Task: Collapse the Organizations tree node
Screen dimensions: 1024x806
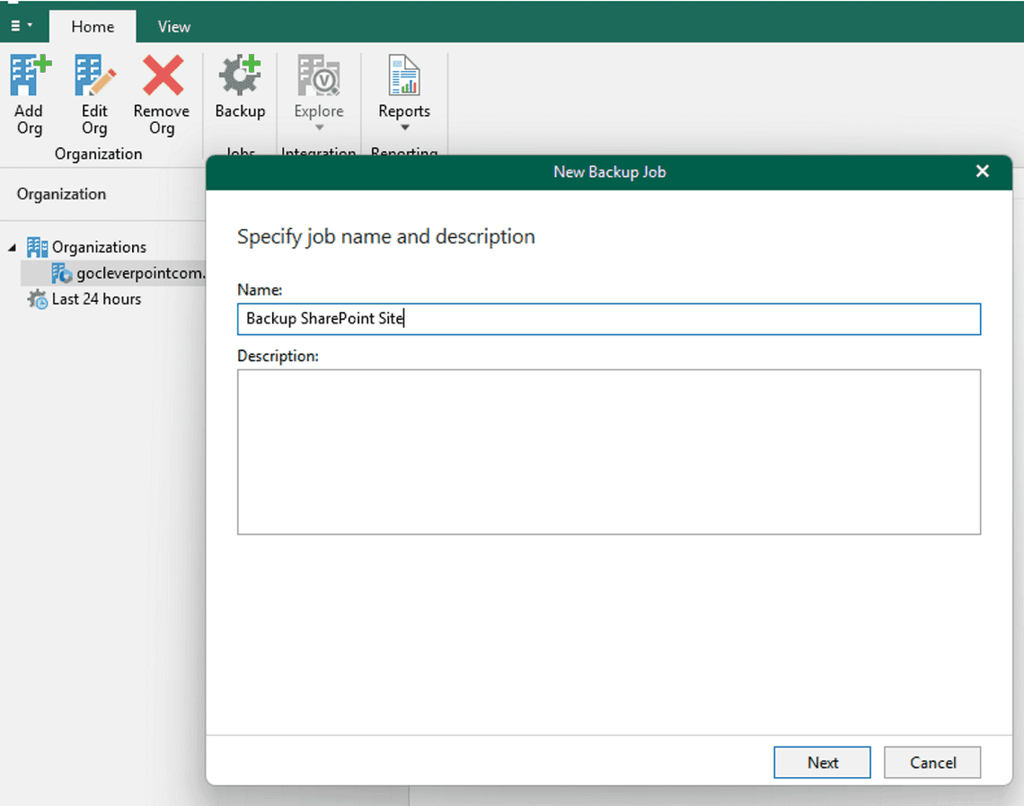Action: coord(11,247)
